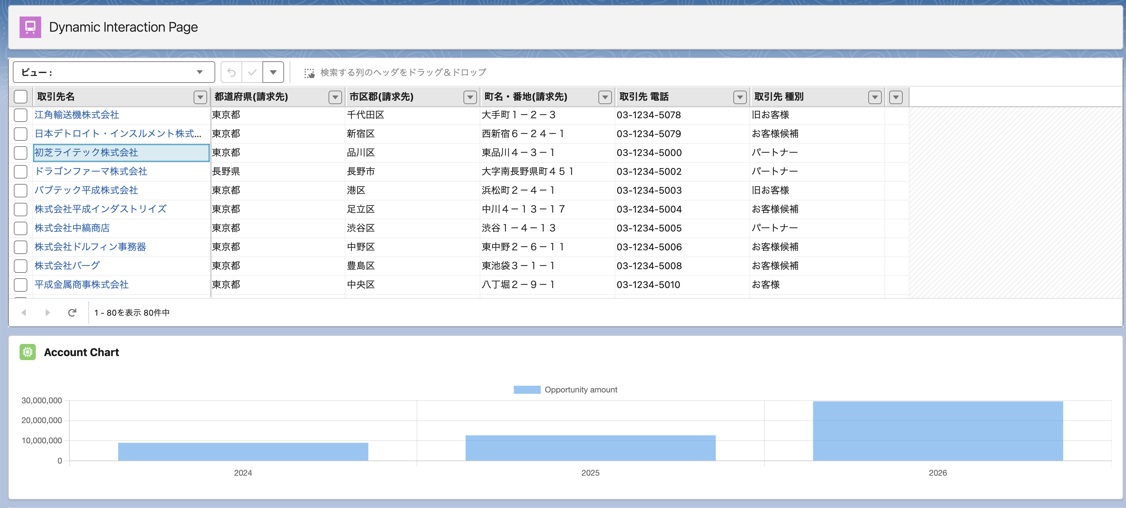
Task: Open the 取引先 種別 column menu arrow
Action: point(875,97)
